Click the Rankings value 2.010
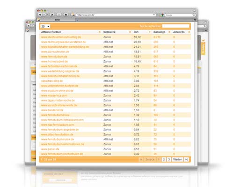Screen dimensions: 234x187 pyautogui.click(x=157, y=37)
